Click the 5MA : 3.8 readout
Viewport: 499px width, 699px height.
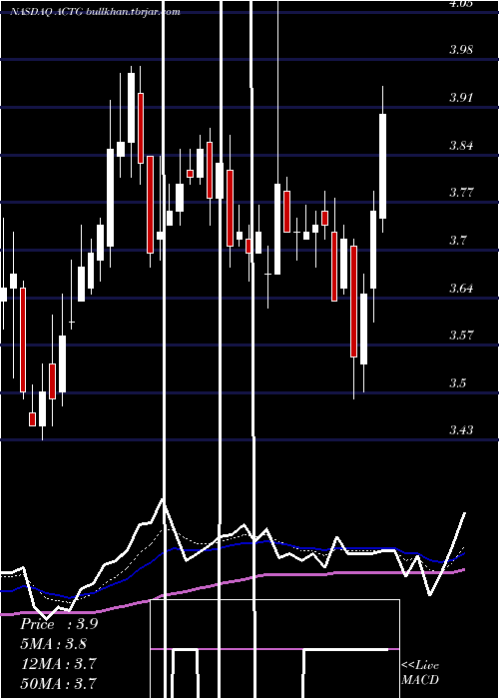(54, 644)
